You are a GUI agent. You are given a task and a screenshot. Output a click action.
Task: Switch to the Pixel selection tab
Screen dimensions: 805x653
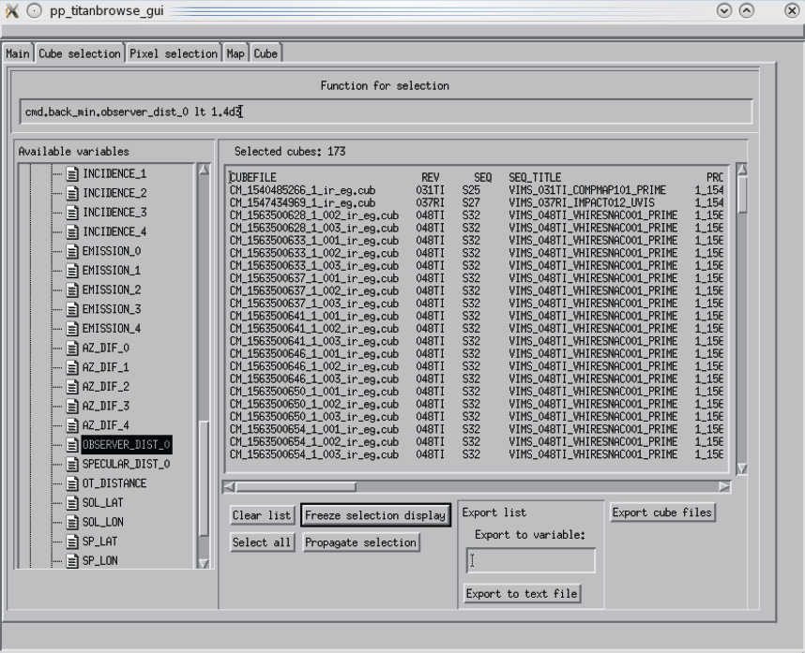click(x=173, y=53)
